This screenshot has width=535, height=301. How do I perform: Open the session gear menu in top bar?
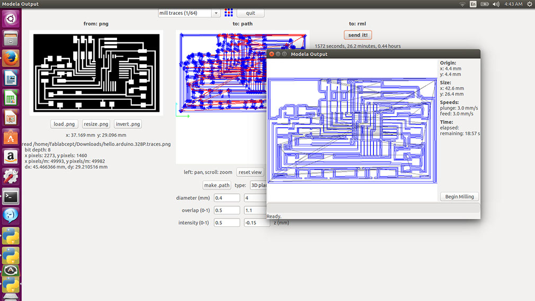click(530, 4)
